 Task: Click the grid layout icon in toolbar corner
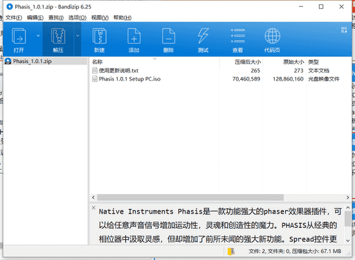pyautogui.click(x=344, y=30)
